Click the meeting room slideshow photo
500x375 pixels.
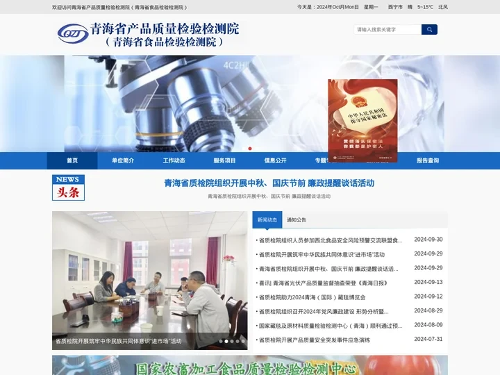pos(149,281)
